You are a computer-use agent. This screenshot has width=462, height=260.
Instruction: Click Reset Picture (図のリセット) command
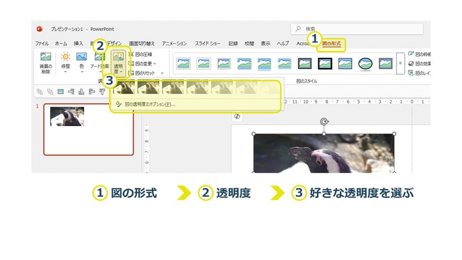[x=142, y=73]
